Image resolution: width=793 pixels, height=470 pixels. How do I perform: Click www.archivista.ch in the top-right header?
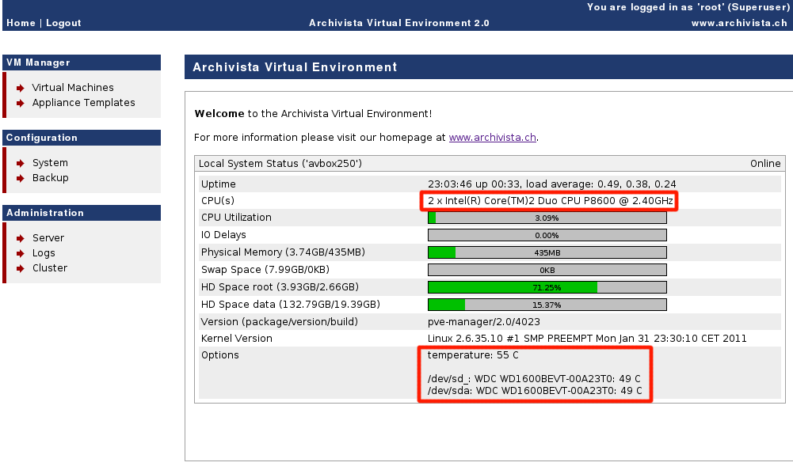(x=738, y=23)
